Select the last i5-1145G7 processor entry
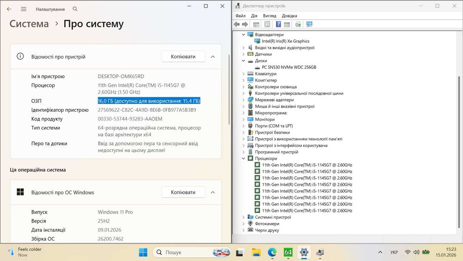The image size is (463, 261). click(307, 210)
